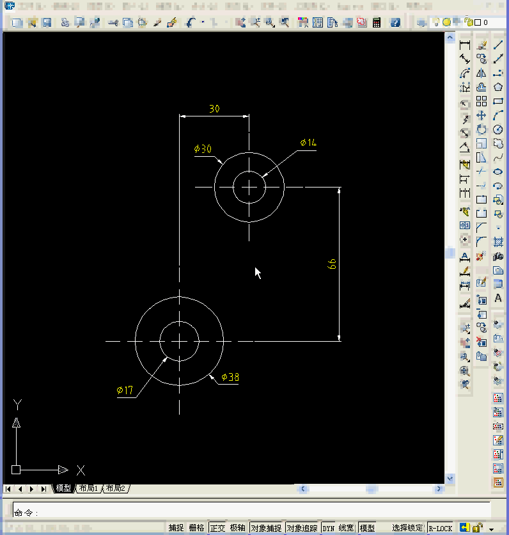Click the Print icon in the toolbar
Viewport: 509px width, 535px height.
[65, 22]
